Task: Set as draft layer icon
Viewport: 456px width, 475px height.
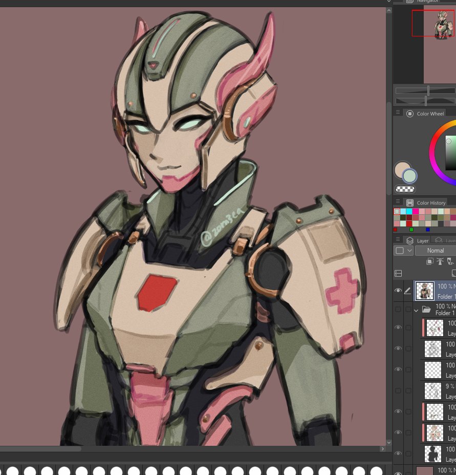Action: (x=450, y=261)
